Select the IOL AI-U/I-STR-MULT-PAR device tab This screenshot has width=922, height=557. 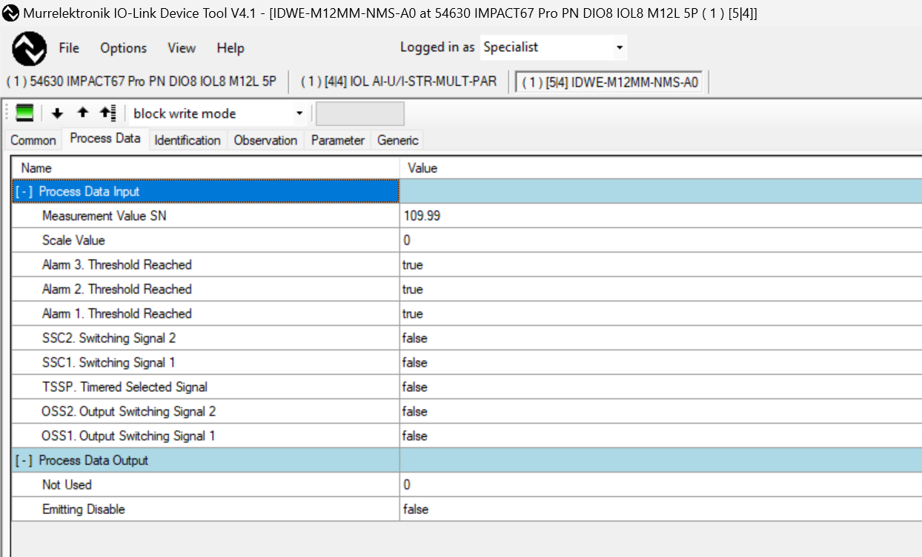(x=399, y=81)
